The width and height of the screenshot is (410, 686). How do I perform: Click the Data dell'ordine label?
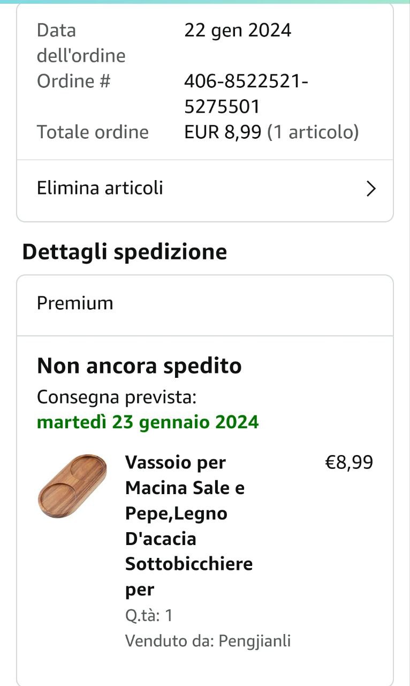[81, 43]
